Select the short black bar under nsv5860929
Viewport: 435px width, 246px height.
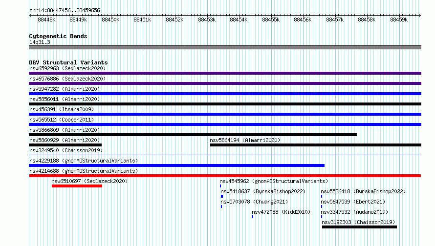tap(65, 145)
